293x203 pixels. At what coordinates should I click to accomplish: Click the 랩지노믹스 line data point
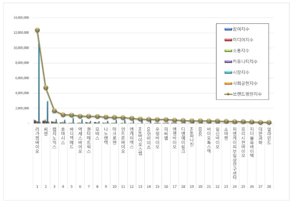(x=54, y=111)
